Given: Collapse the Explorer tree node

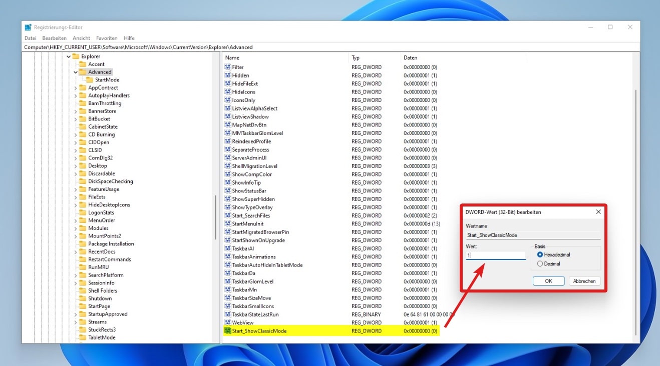Looking at the screenshot, I should 69,56.
